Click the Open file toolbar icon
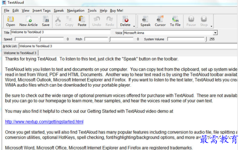The height and width of the screenshot is (150, 241). pyautogui.click(x=10, y=21)
